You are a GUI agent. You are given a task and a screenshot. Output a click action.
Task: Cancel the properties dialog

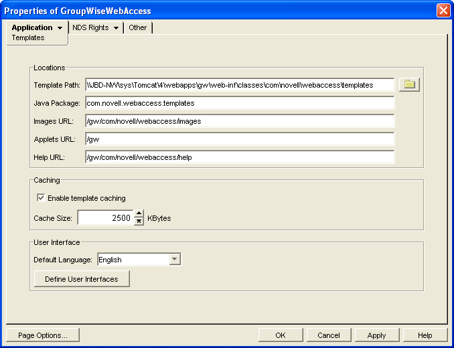[328, 335]
